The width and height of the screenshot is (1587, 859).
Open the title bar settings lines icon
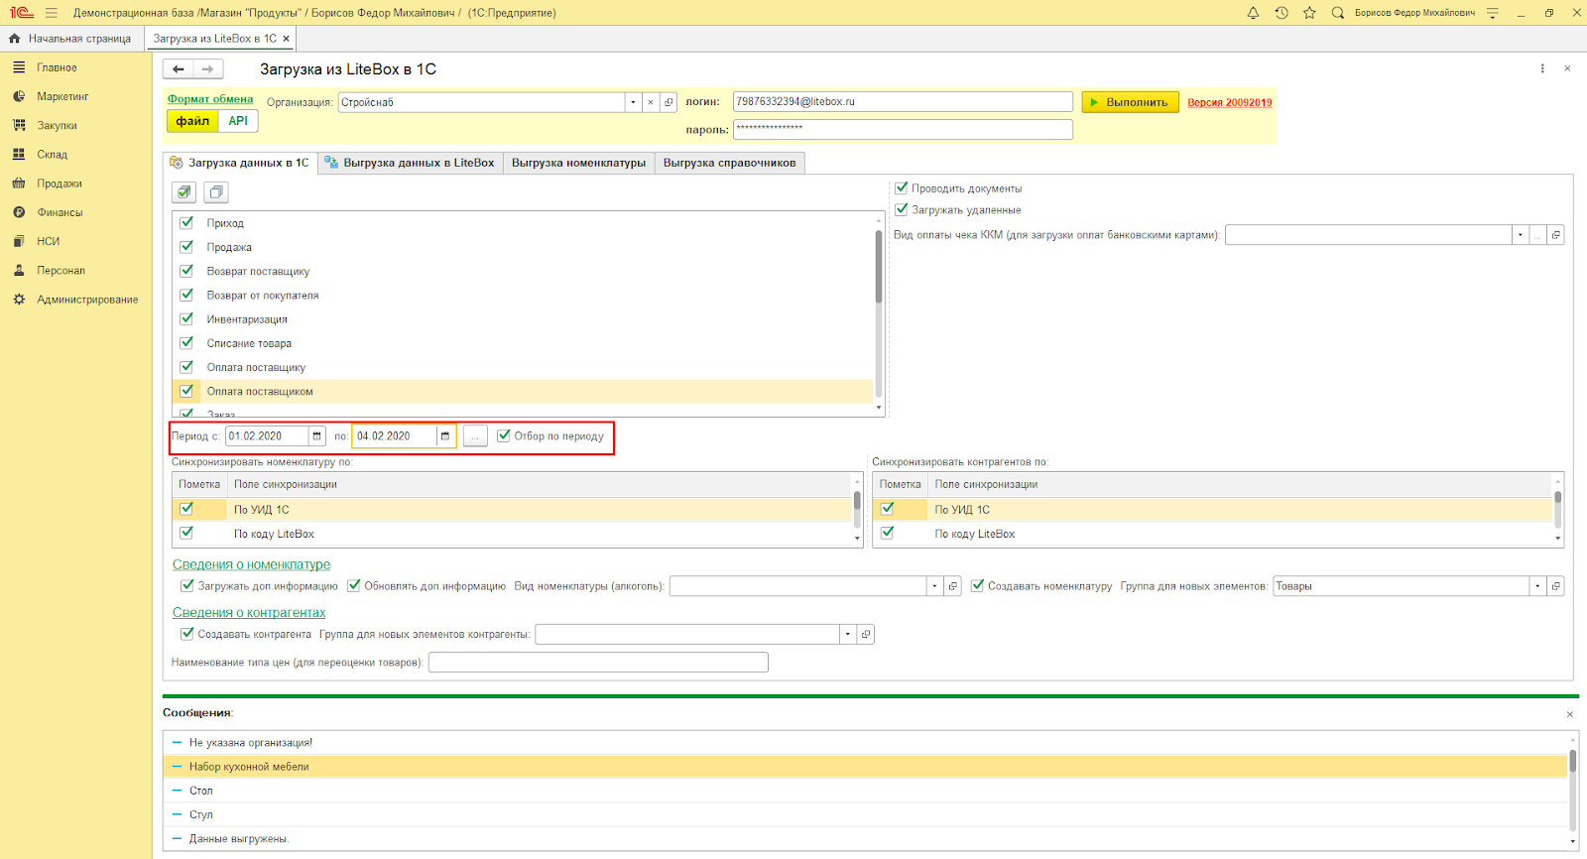pos(1492,13)
